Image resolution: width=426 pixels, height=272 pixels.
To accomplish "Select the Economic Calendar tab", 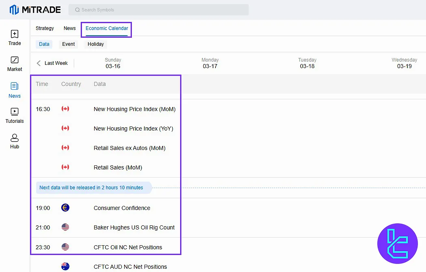I will [107, 28].
